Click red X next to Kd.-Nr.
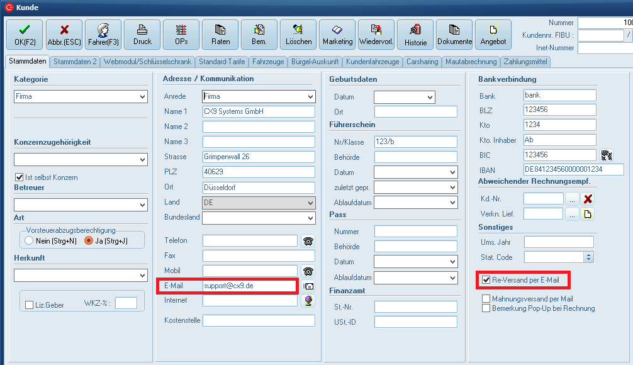 [588, 199]
